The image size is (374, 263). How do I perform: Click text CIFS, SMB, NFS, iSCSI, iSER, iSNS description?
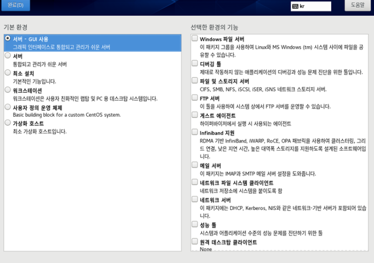click(x=263, y=89)
